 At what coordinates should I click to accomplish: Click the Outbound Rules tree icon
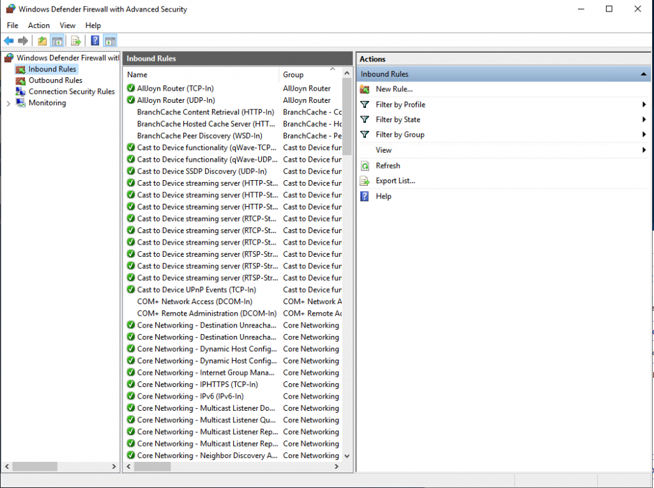click(x=20, y=80)
